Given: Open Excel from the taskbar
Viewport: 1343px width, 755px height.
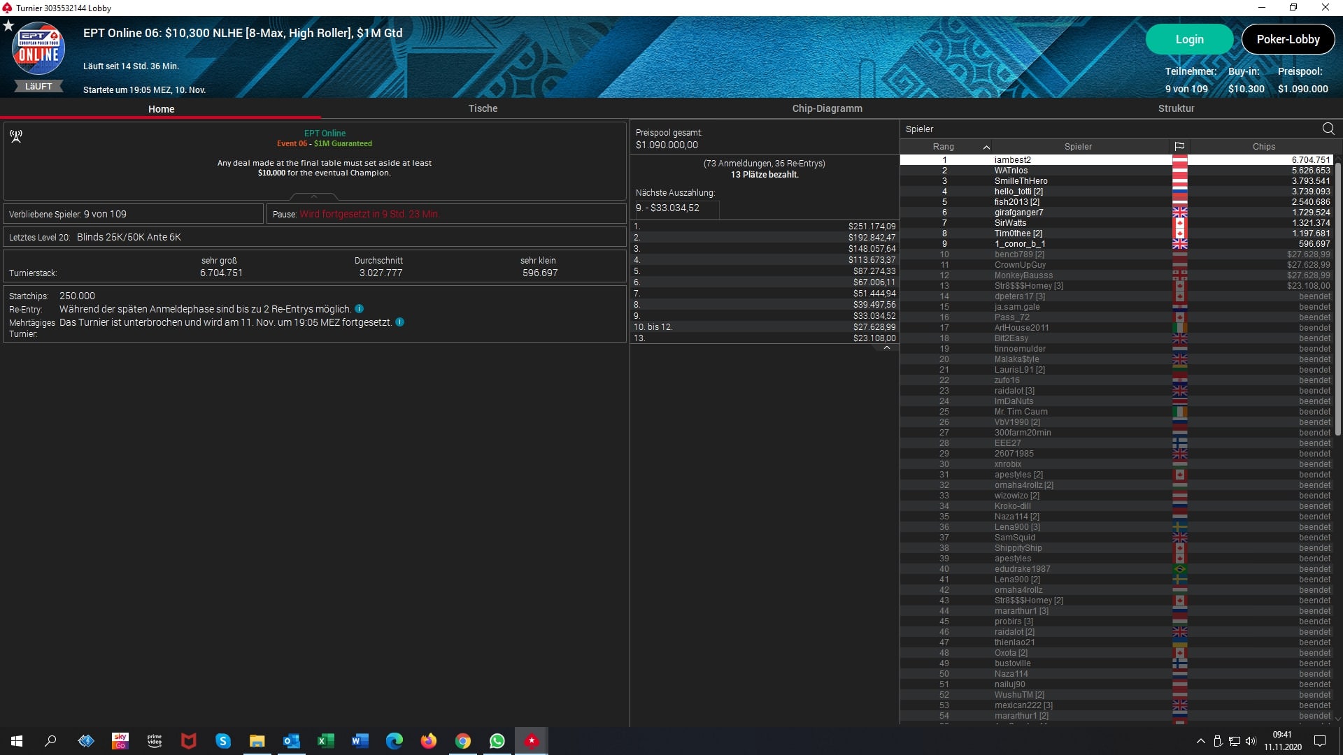Looking at the screenshot, I should click(325, 741).
